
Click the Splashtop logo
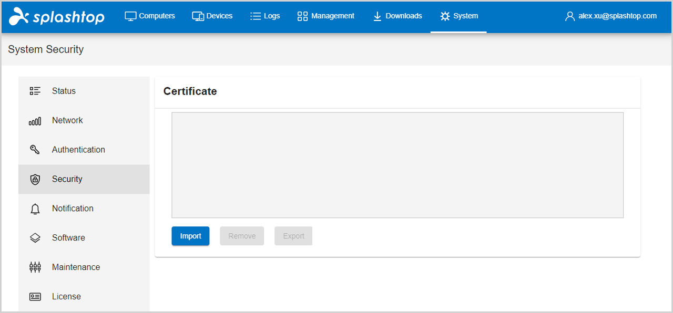tap(57, 16)
